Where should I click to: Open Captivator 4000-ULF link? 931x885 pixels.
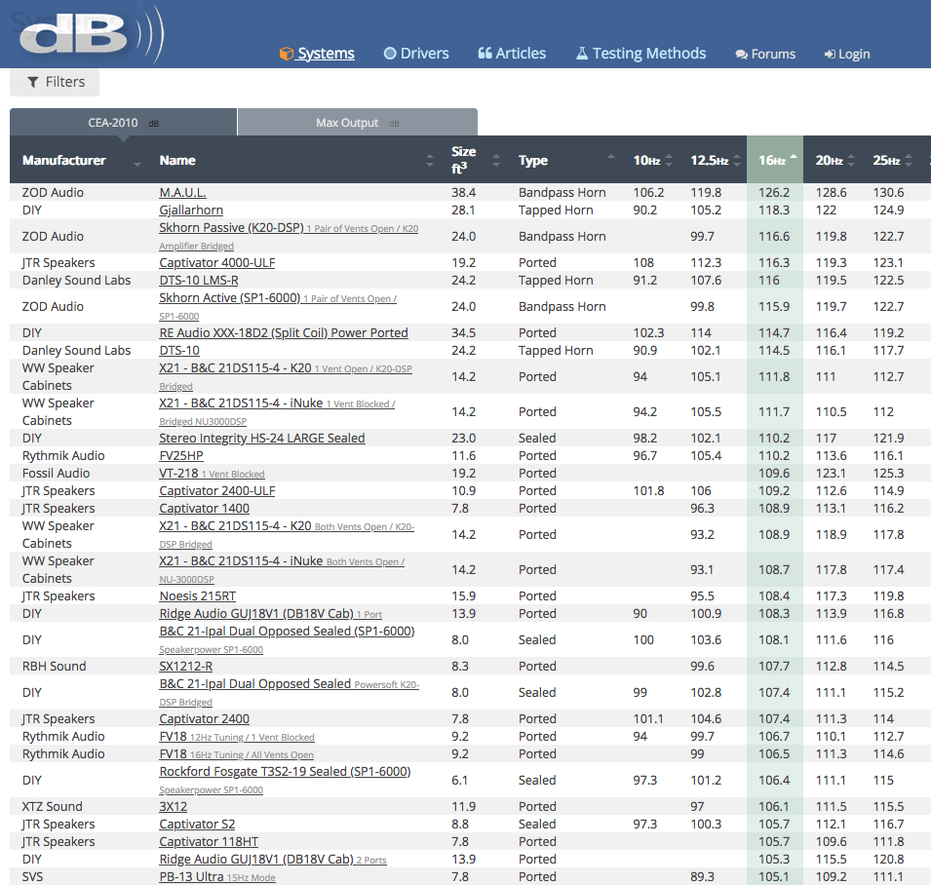click(217, 262)
